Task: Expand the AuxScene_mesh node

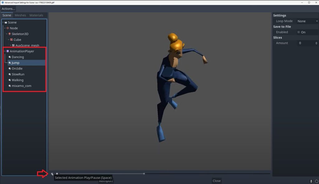Action: tap(10, 45)
